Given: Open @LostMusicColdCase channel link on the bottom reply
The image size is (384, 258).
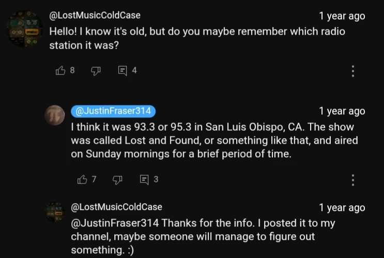Looking at the screenshot, I should [116, 207].
